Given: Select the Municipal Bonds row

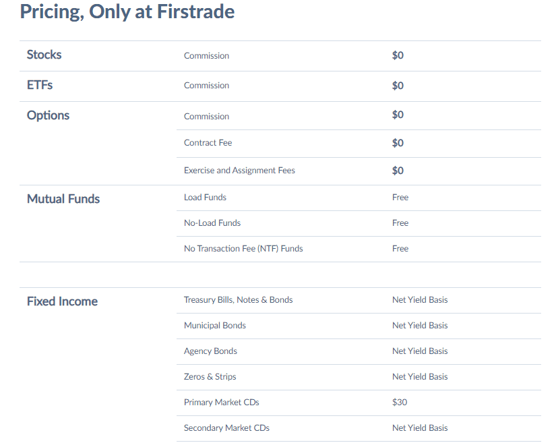Looking at the screenshot, I should pos(359,326).
